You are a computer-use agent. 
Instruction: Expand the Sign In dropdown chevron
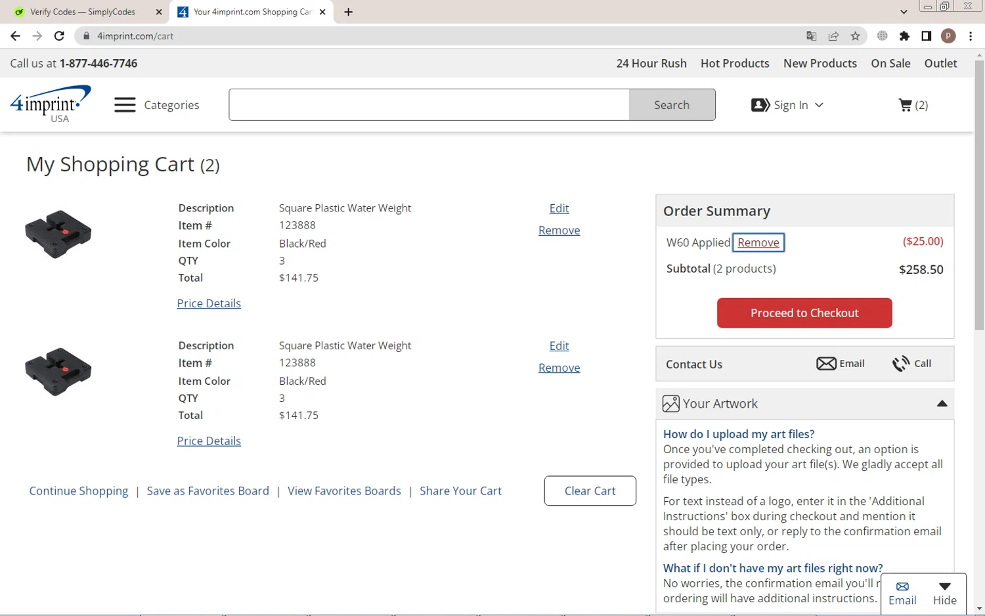click(819, 105)
